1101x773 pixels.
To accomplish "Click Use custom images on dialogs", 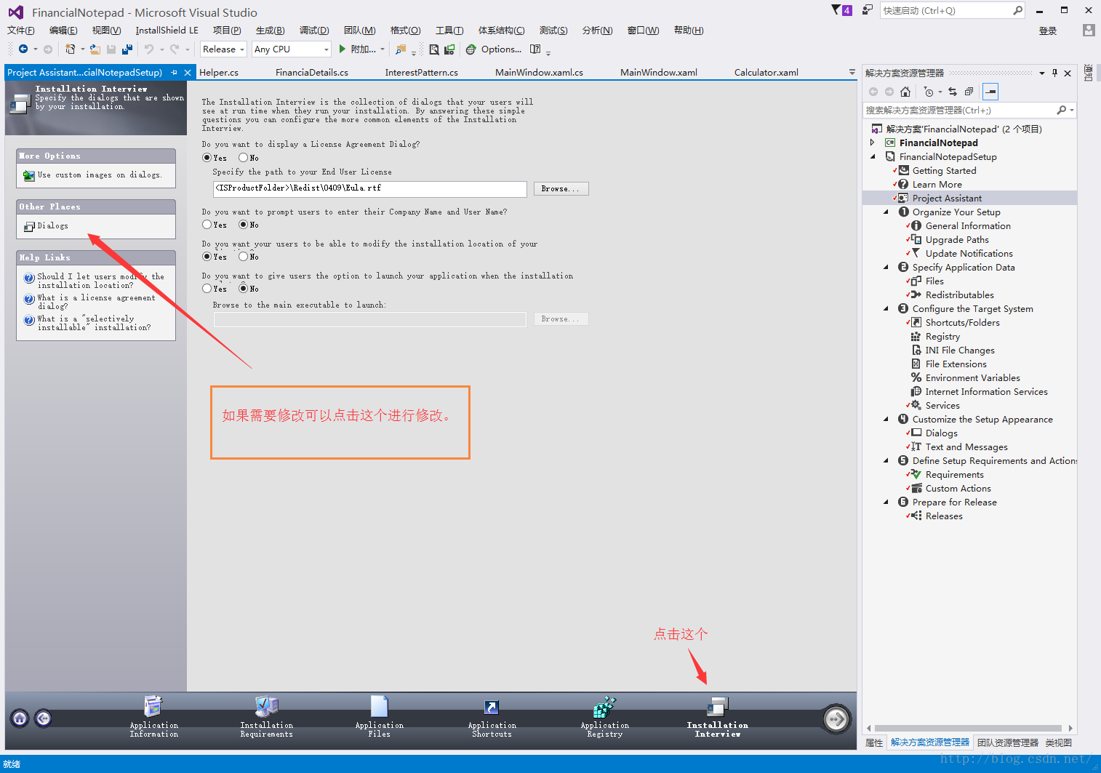I will click(x=100, y=175).
